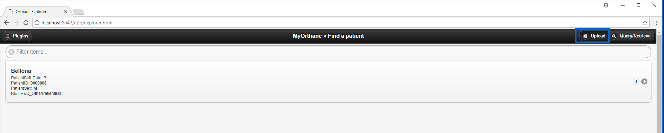Close the Orthanc Explorer tab
Viewport: 664px width, 133px height.
click(66, 12)
